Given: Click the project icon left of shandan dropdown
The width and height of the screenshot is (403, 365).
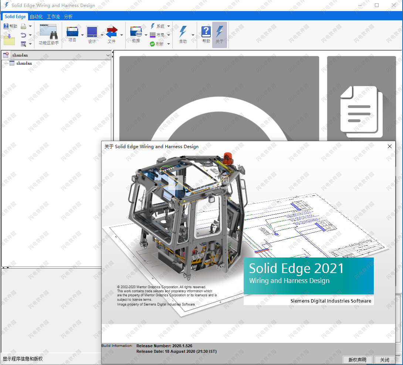Looking at the screenshot, I should click(x=6, y=55).
